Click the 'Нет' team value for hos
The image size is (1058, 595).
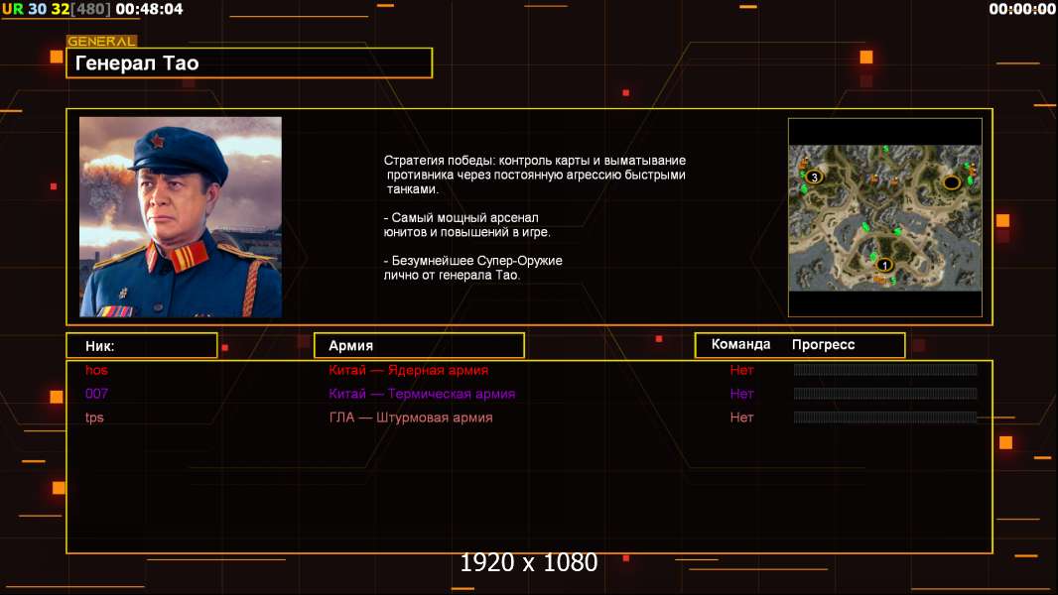click(x=741, y=370)
